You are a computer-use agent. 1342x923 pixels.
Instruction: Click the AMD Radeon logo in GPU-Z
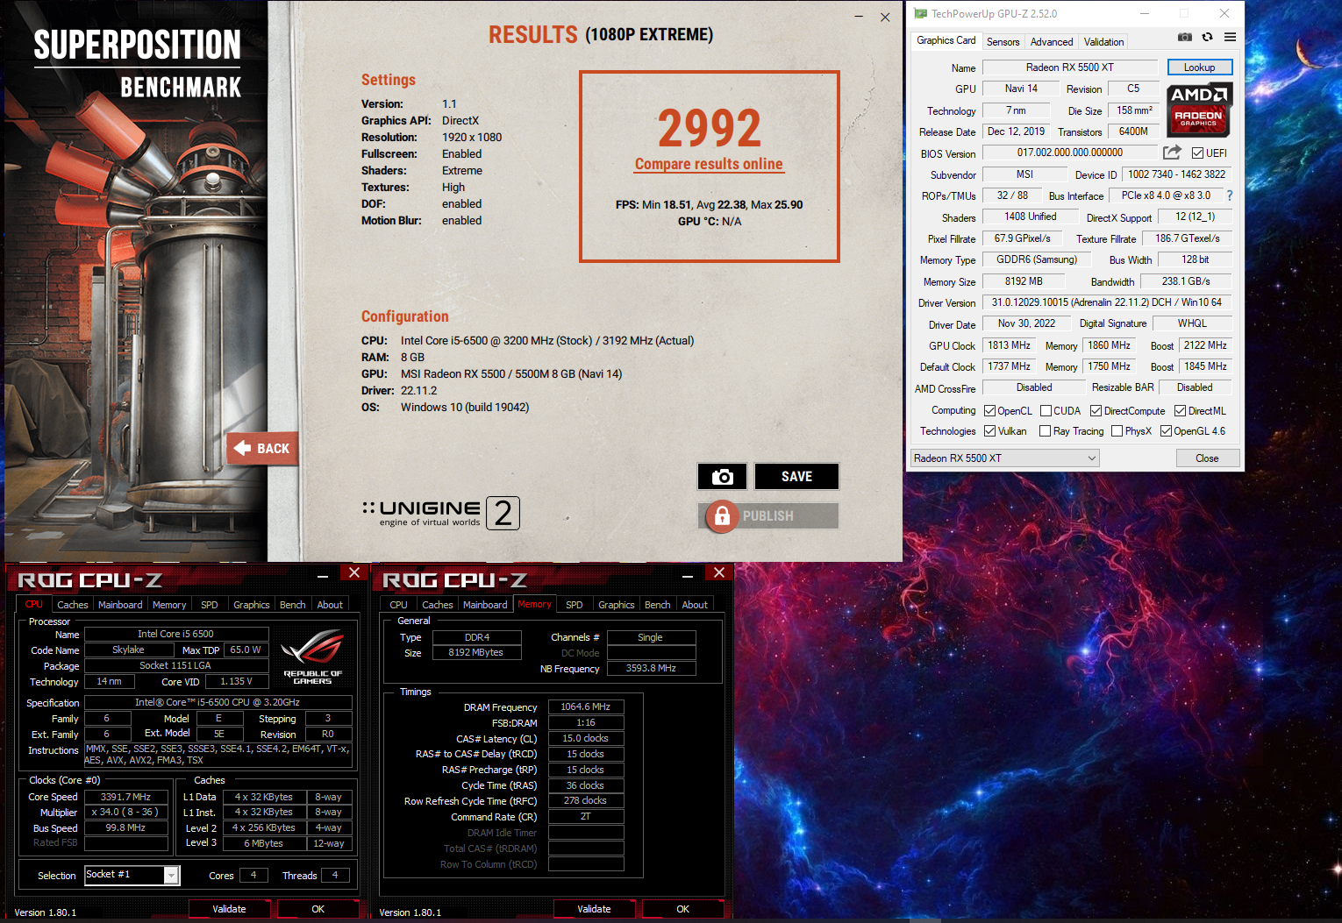coord(1199,110)
